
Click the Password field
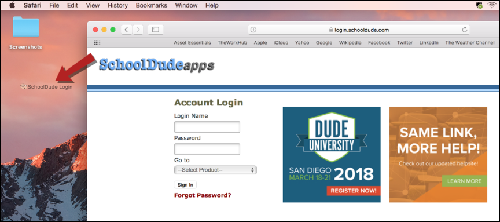(x=207, y=149)
